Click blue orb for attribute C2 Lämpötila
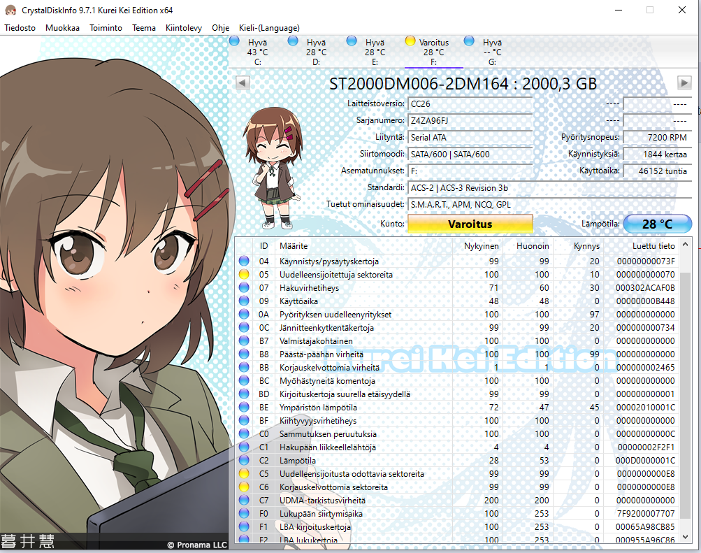Screen dimensions: 701x553 pos(244,460)
